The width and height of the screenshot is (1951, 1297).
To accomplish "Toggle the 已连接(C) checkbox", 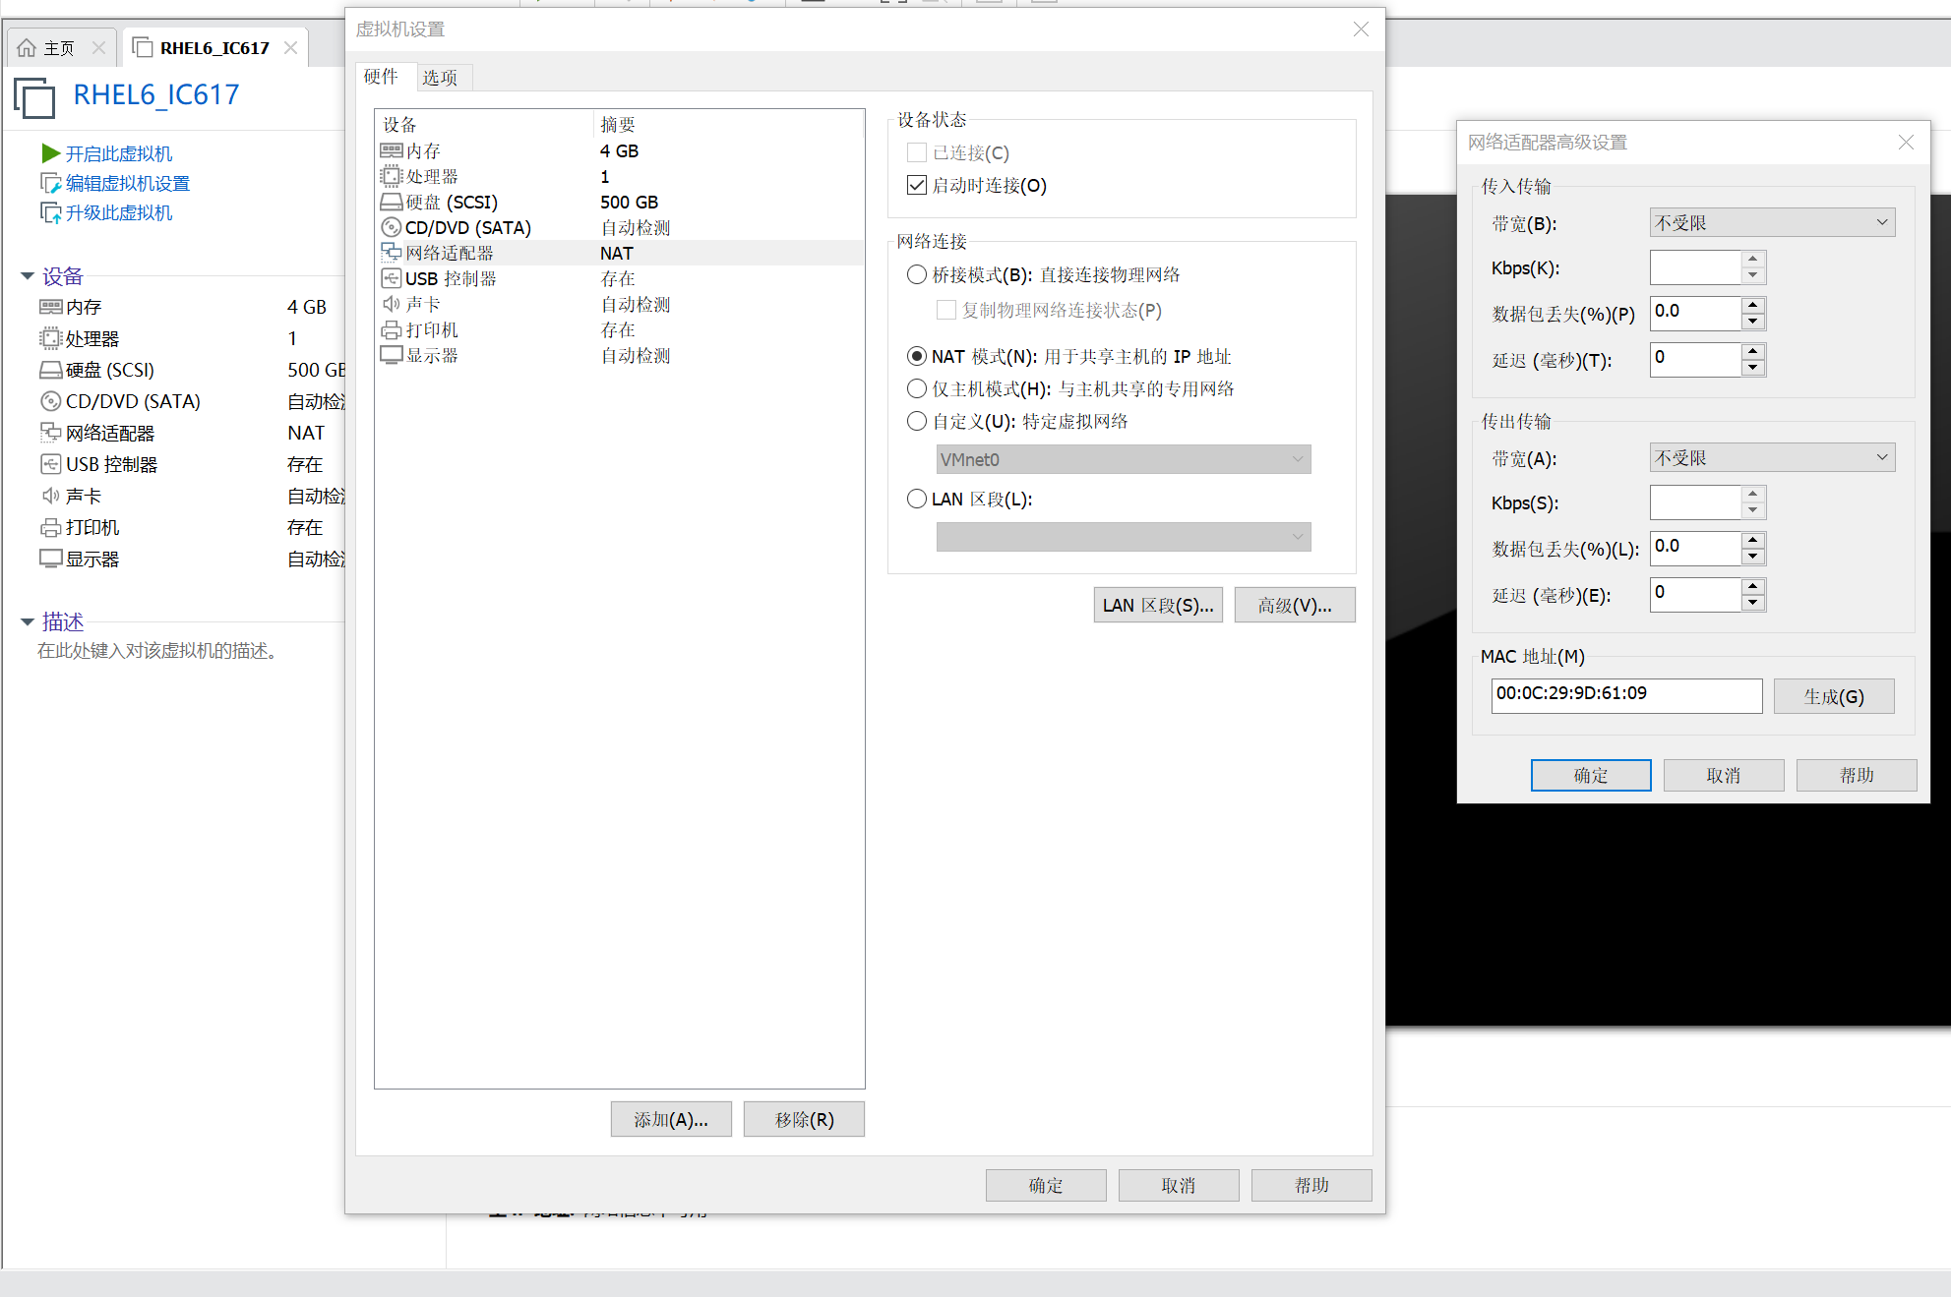I will tap(917, 152).
